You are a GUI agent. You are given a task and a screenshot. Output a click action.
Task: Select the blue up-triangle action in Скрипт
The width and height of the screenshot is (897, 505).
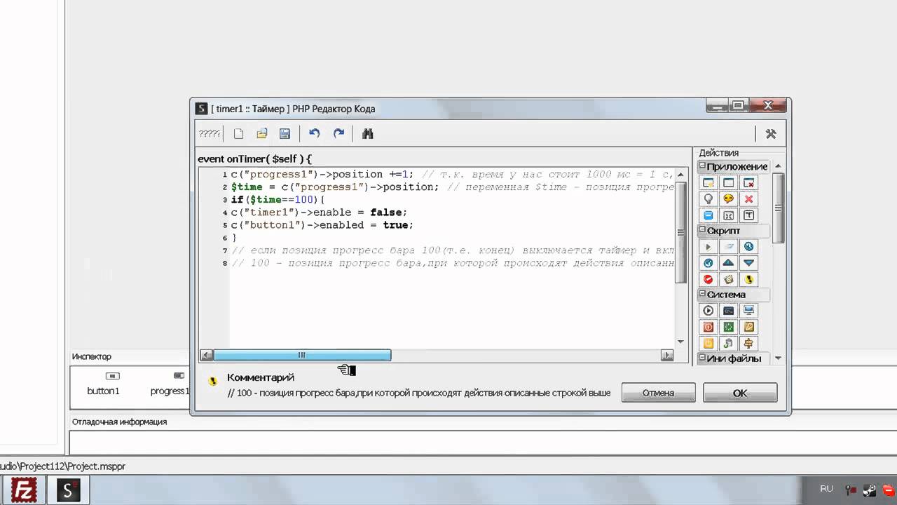729,263
